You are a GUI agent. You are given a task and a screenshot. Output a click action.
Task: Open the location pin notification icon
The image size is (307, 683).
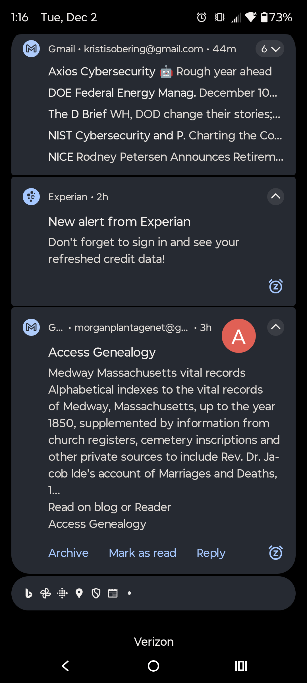tap(79, 593)
